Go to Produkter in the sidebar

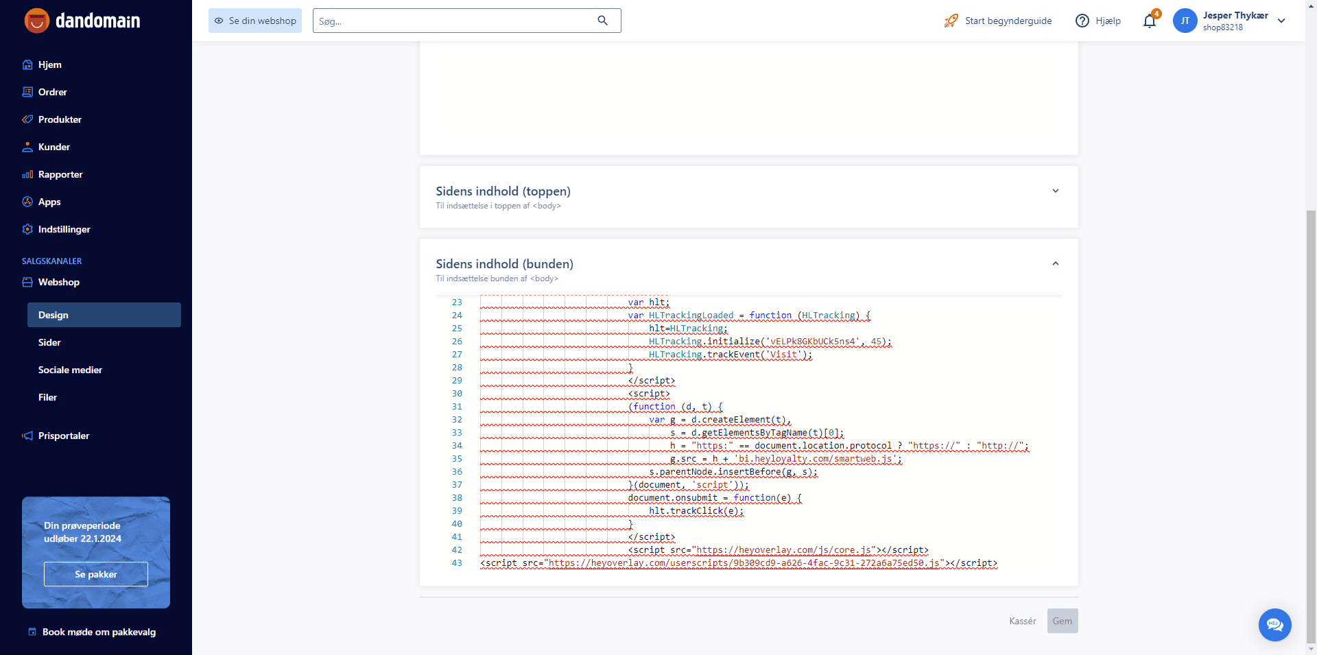(x=60, y=119)
